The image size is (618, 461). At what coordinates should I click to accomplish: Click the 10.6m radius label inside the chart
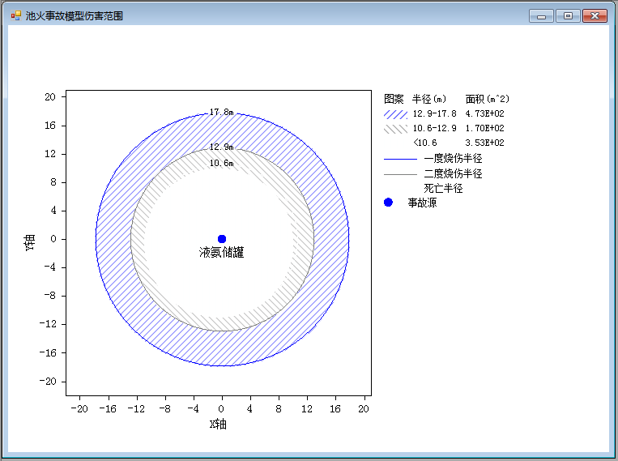pos(221,164)
